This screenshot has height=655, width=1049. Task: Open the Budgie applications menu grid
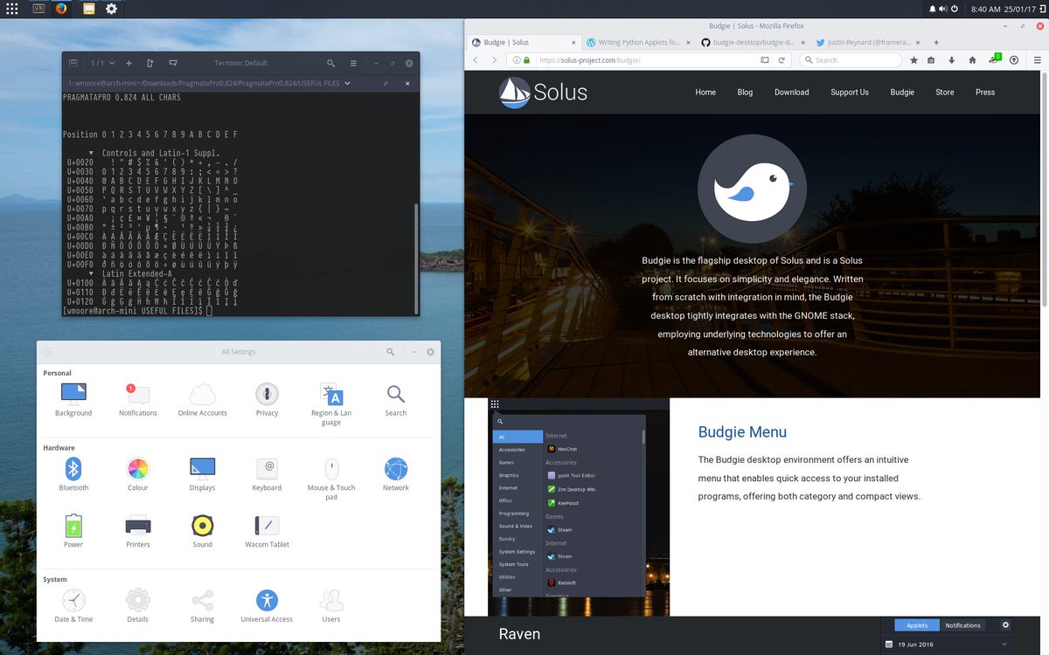tap(12, 9)
